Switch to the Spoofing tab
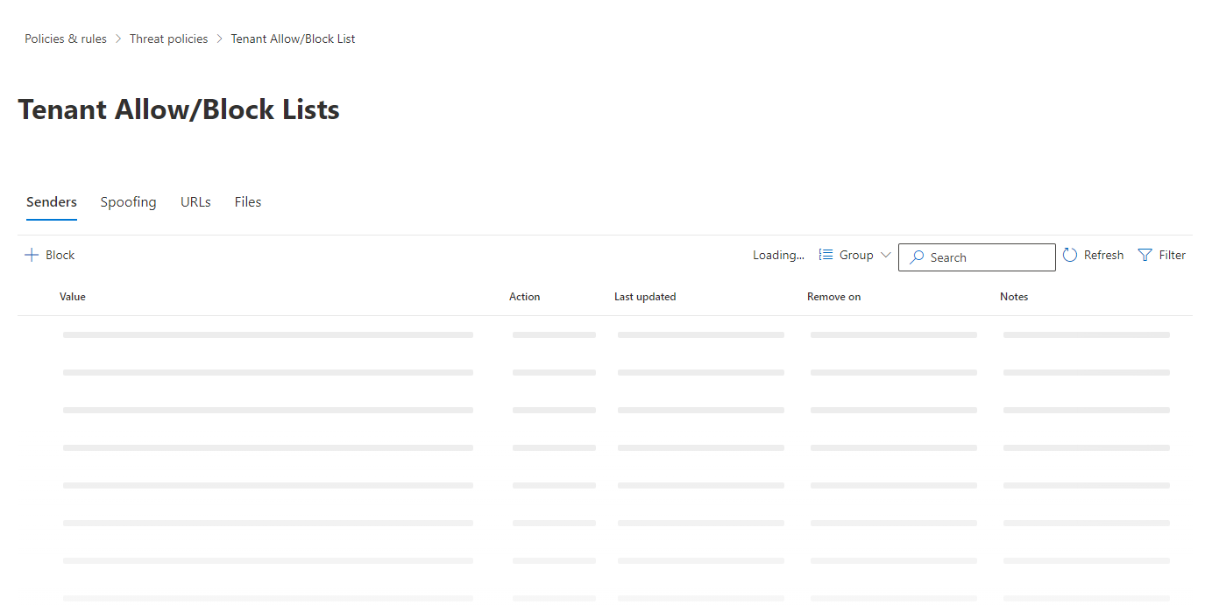Screen dimensions: 1205x605 (x=128, y=201)
